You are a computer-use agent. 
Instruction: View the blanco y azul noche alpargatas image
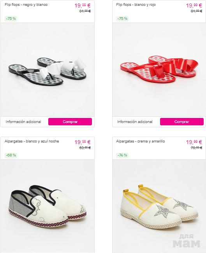click(x=48, y=206)
